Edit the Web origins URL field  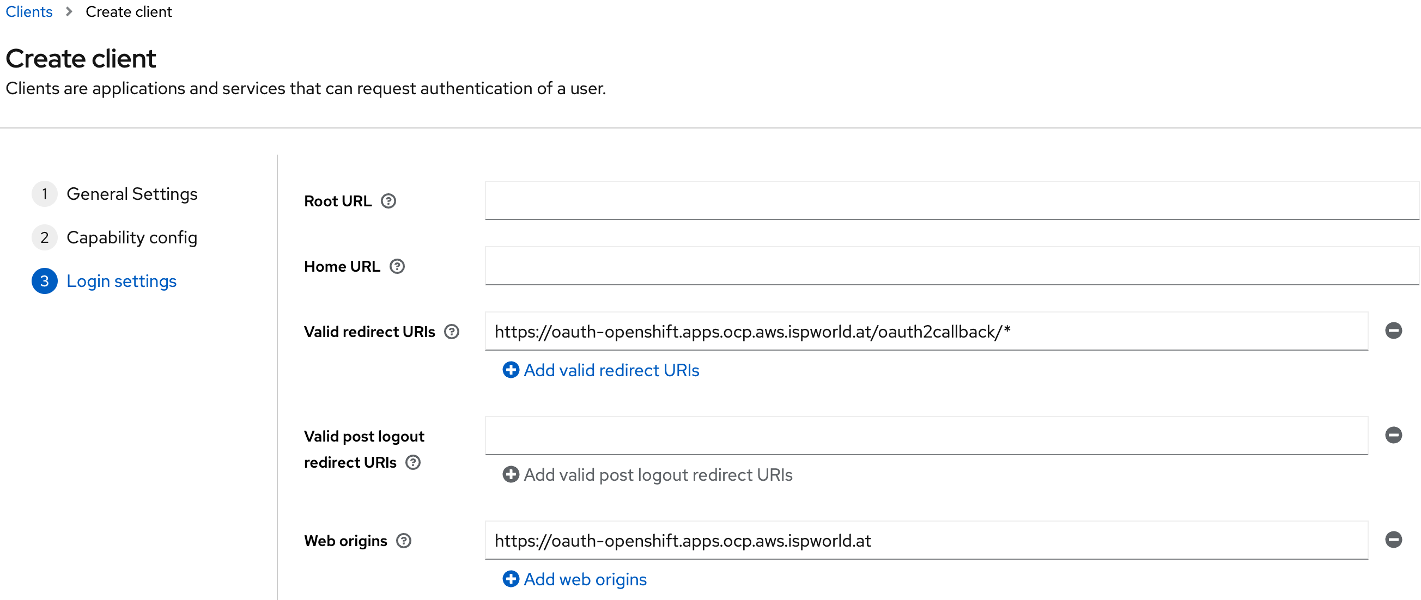[926, 541]
